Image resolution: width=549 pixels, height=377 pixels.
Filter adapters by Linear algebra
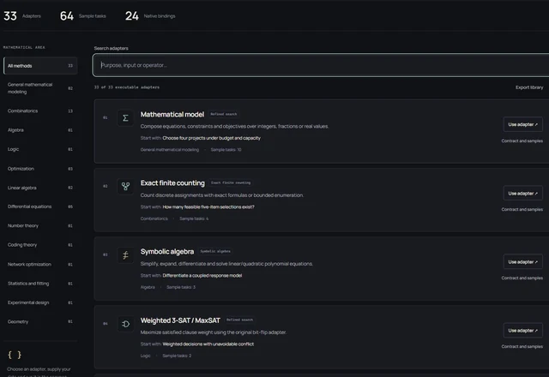coord(40,188)
